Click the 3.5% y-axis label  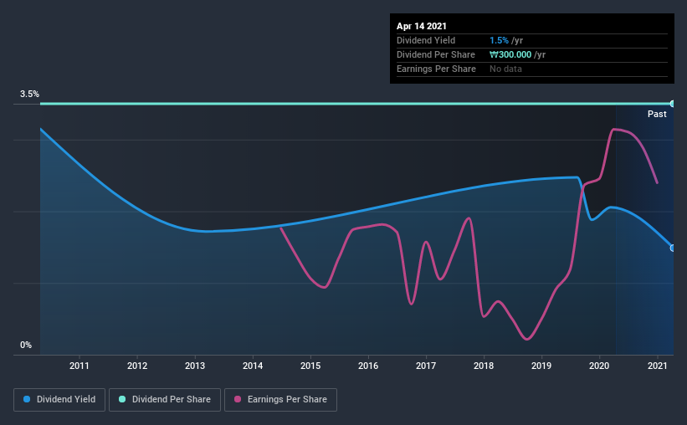29,95
